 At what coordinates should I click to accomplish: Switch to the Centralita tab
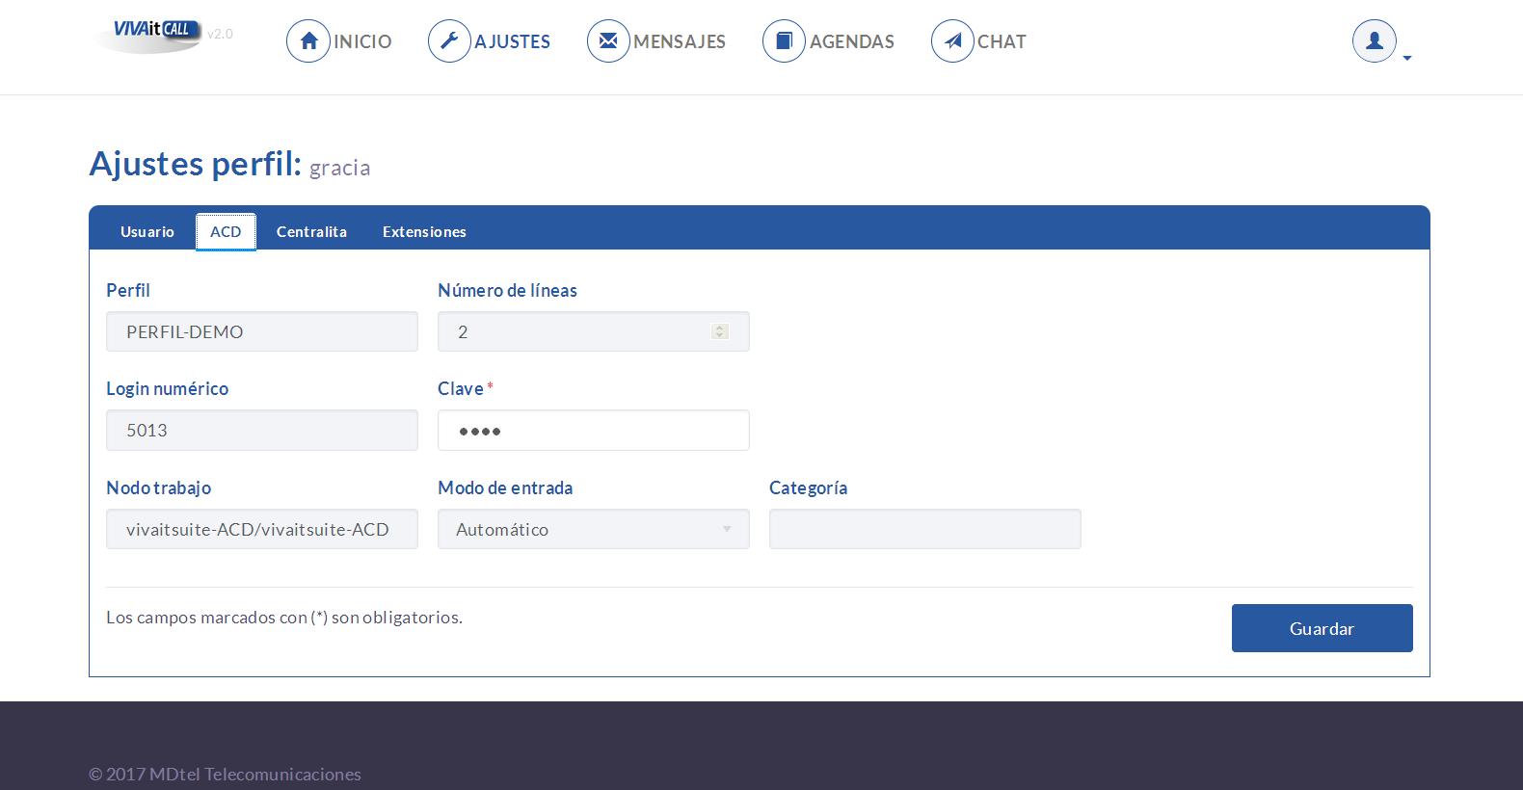311,231
